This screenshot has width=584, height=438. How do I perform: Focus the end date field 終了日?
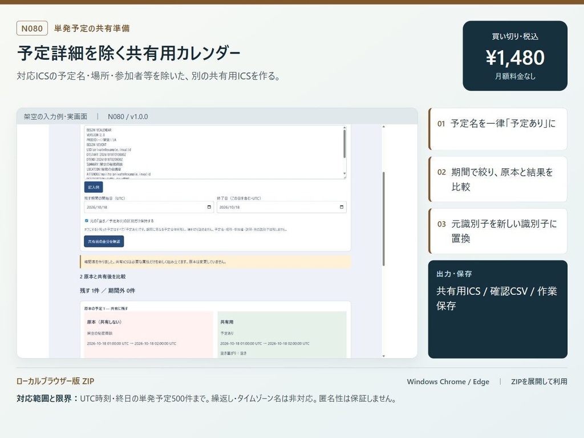(x=282, y=207)
